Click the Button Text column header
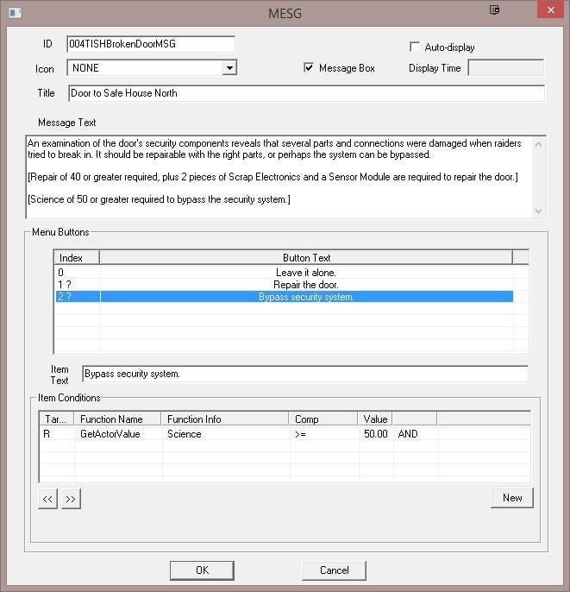570x592 pixels. click(305, 257)
